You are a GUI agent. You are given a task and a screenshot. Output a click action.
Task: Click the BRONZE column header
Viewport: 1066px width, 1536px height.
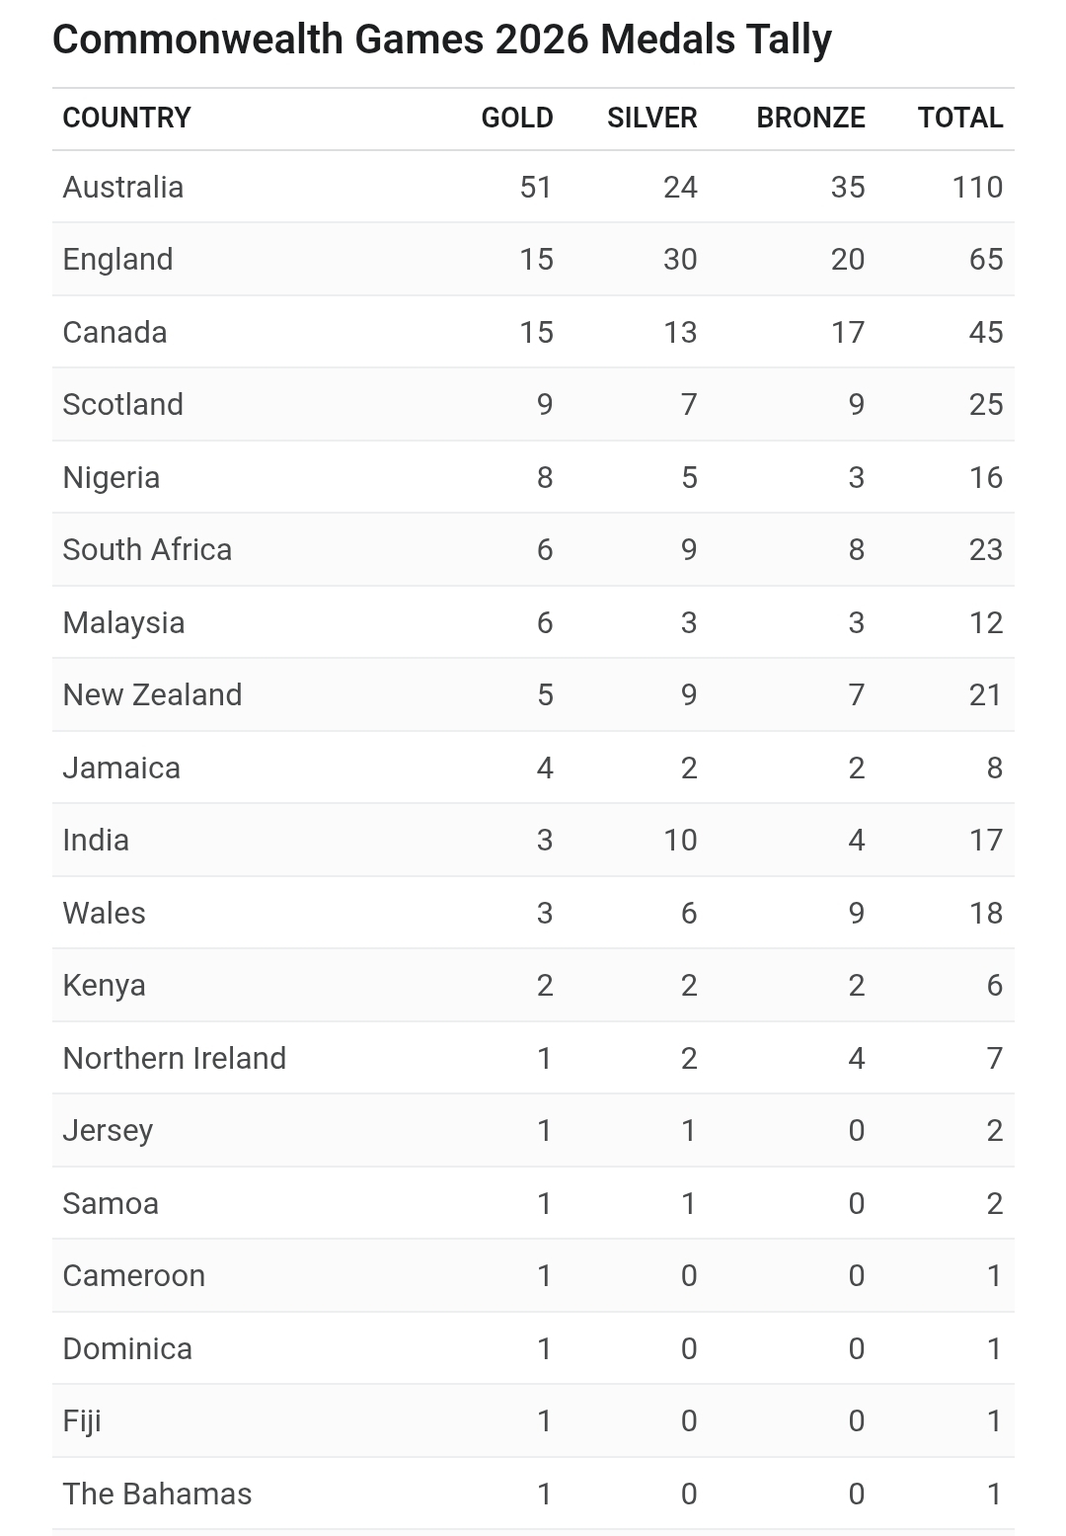(810, 118)
